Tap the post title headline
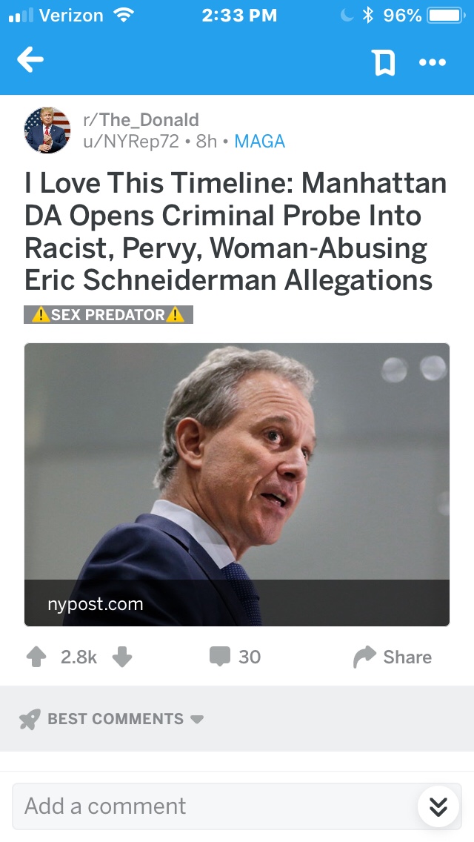 [236, 231]
